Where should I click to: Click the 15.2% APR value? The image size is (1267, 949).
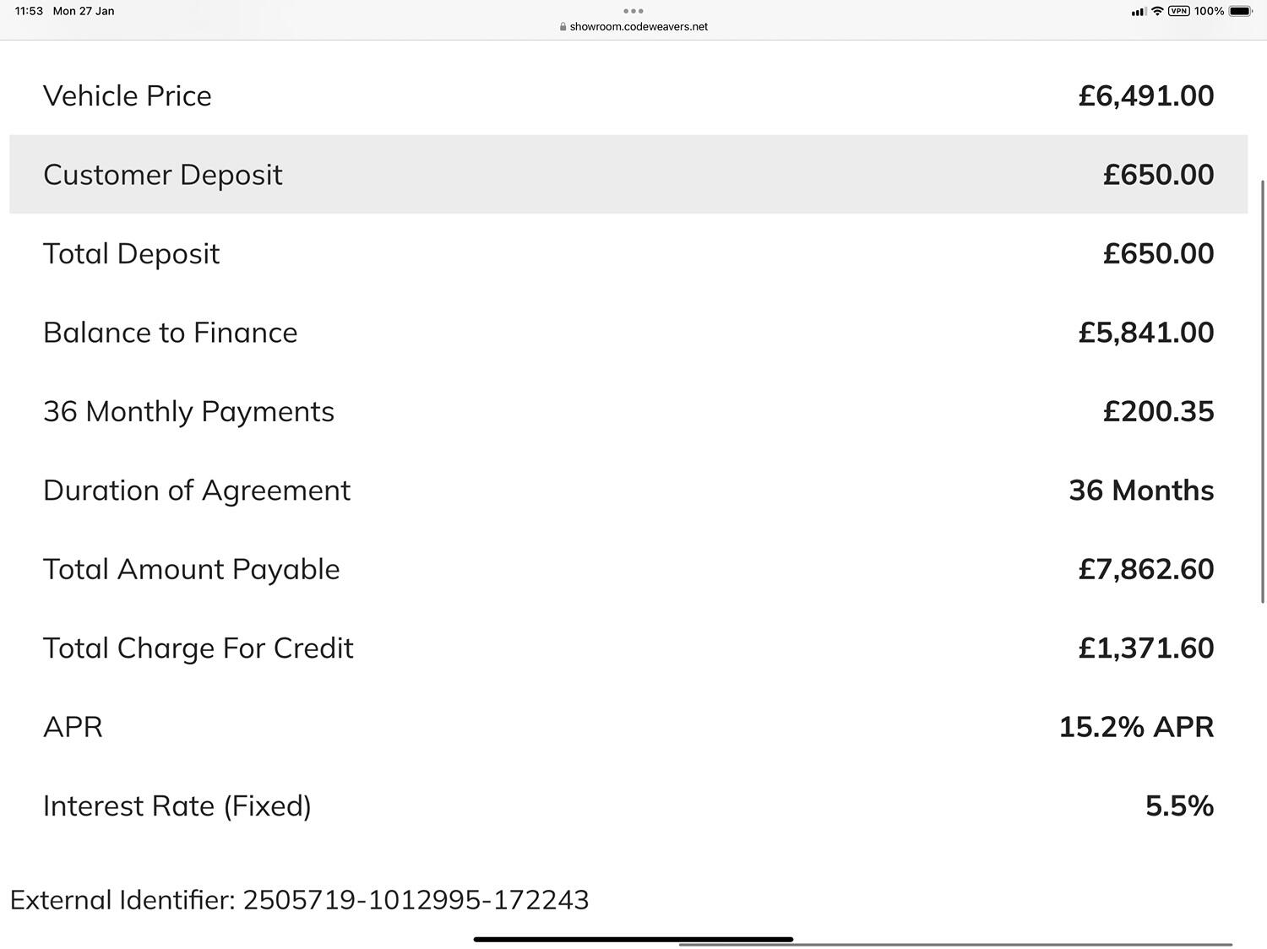1136,726
